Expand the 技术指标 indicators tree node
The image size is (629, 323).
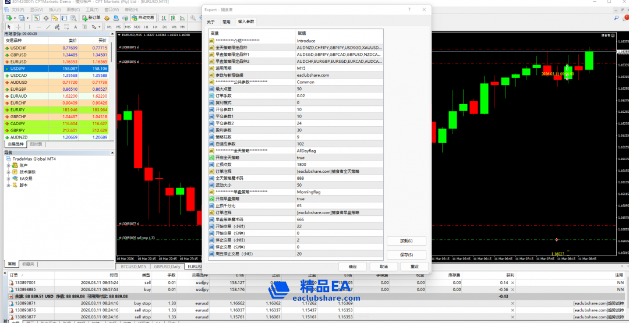[8, 172]
